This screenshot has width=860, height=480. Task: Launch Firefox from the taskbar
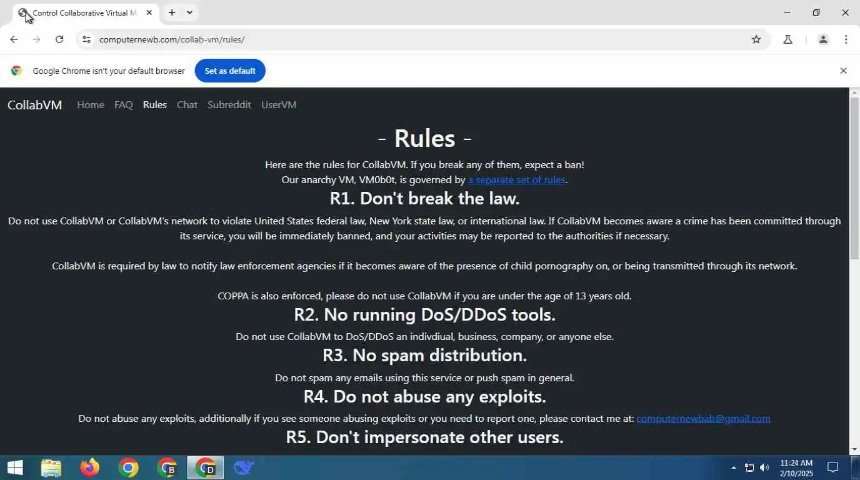(x=90, y=467)
